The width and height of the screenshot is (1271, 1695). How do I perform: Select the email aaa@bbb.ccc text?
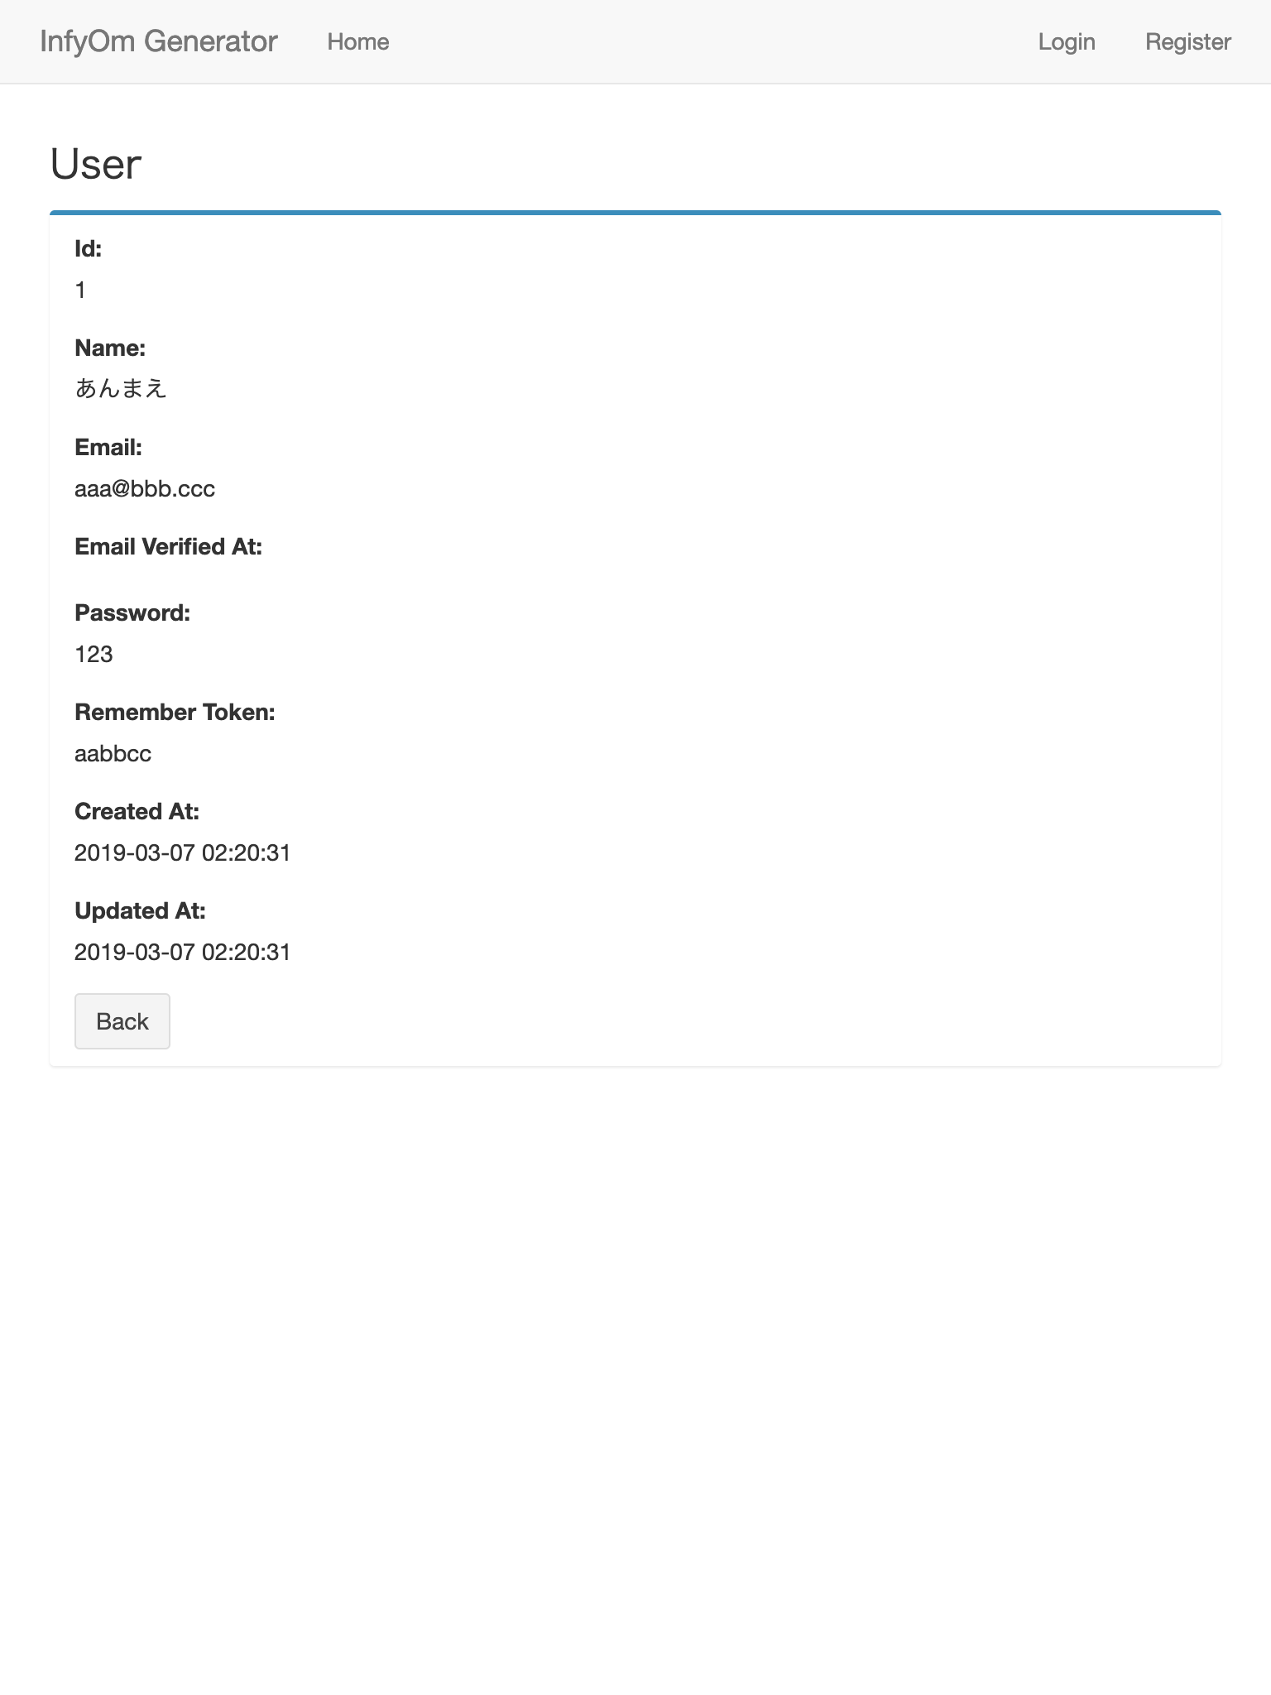[145, 489]
